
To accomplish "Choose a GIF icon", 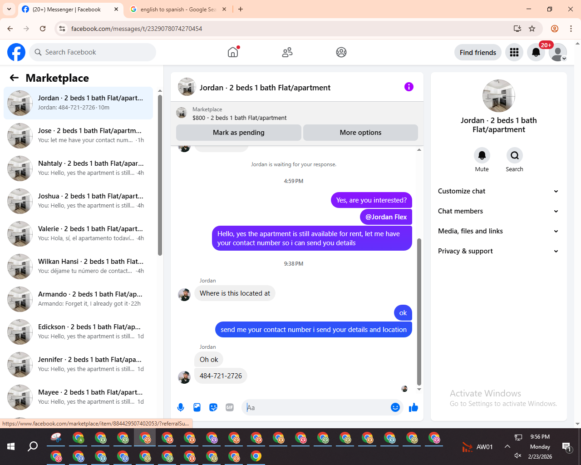I will pyautogui.click(x=230, y=407).
